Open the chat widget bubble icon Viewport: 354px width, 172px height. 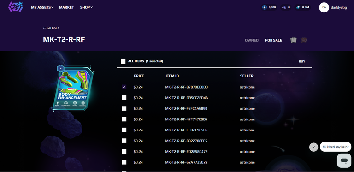[x=344, y=160]
